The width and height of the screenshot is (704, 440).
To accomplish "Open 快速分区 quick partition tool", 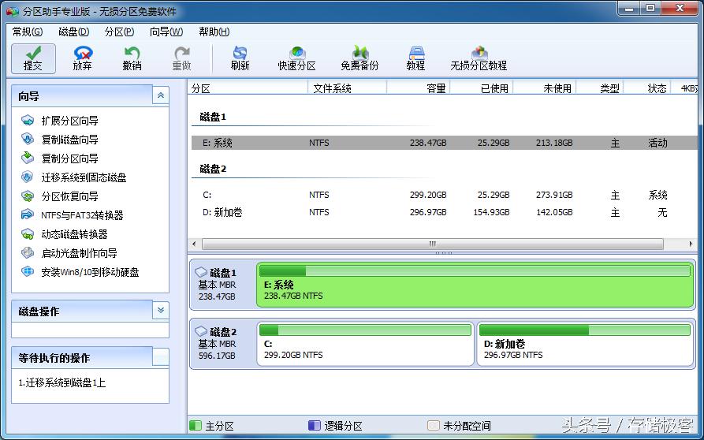I will tap(296, 58).
